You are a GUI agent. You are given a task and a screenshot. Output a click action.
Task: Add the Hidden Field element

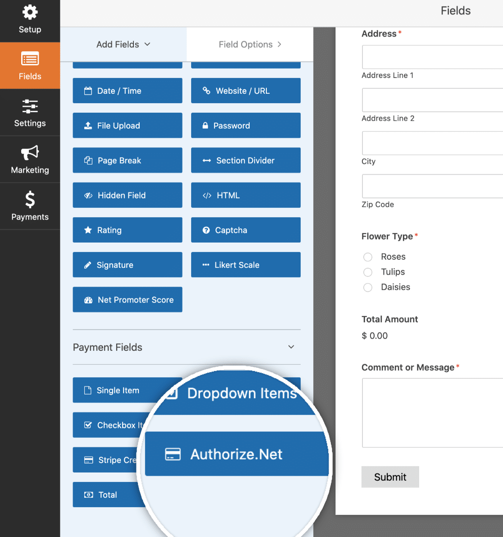[128, 195]
